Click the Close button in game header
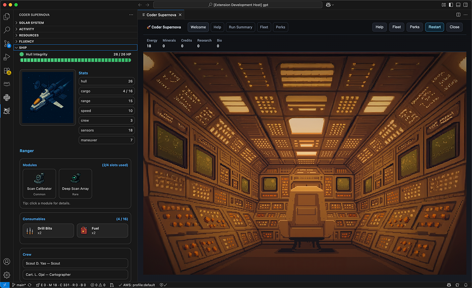This screenshot has width=472, height=288. pos(454,27)
